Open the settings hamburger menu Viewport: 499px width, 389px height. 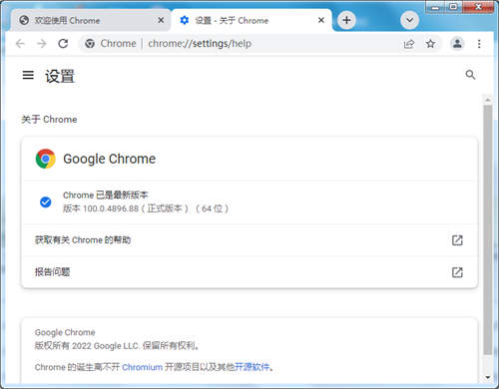point(28,75)
